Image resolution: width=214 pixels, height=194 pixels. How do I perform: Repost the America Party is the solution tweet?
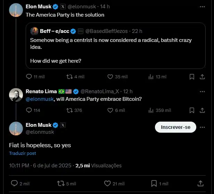click(69, 77)
